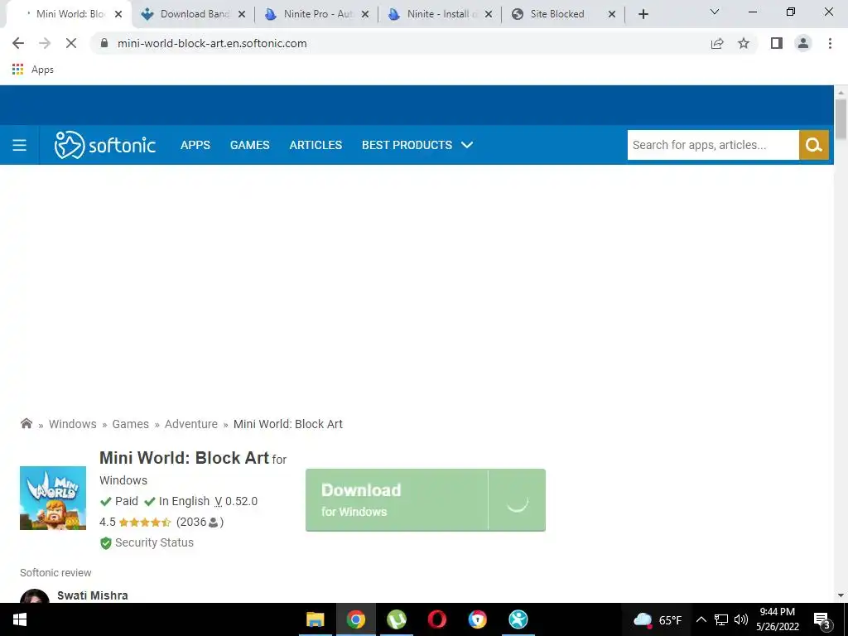This screenshot has width=848, height=636.
Task: Click the network icon in system tray
Action: [x=721, y=619]
